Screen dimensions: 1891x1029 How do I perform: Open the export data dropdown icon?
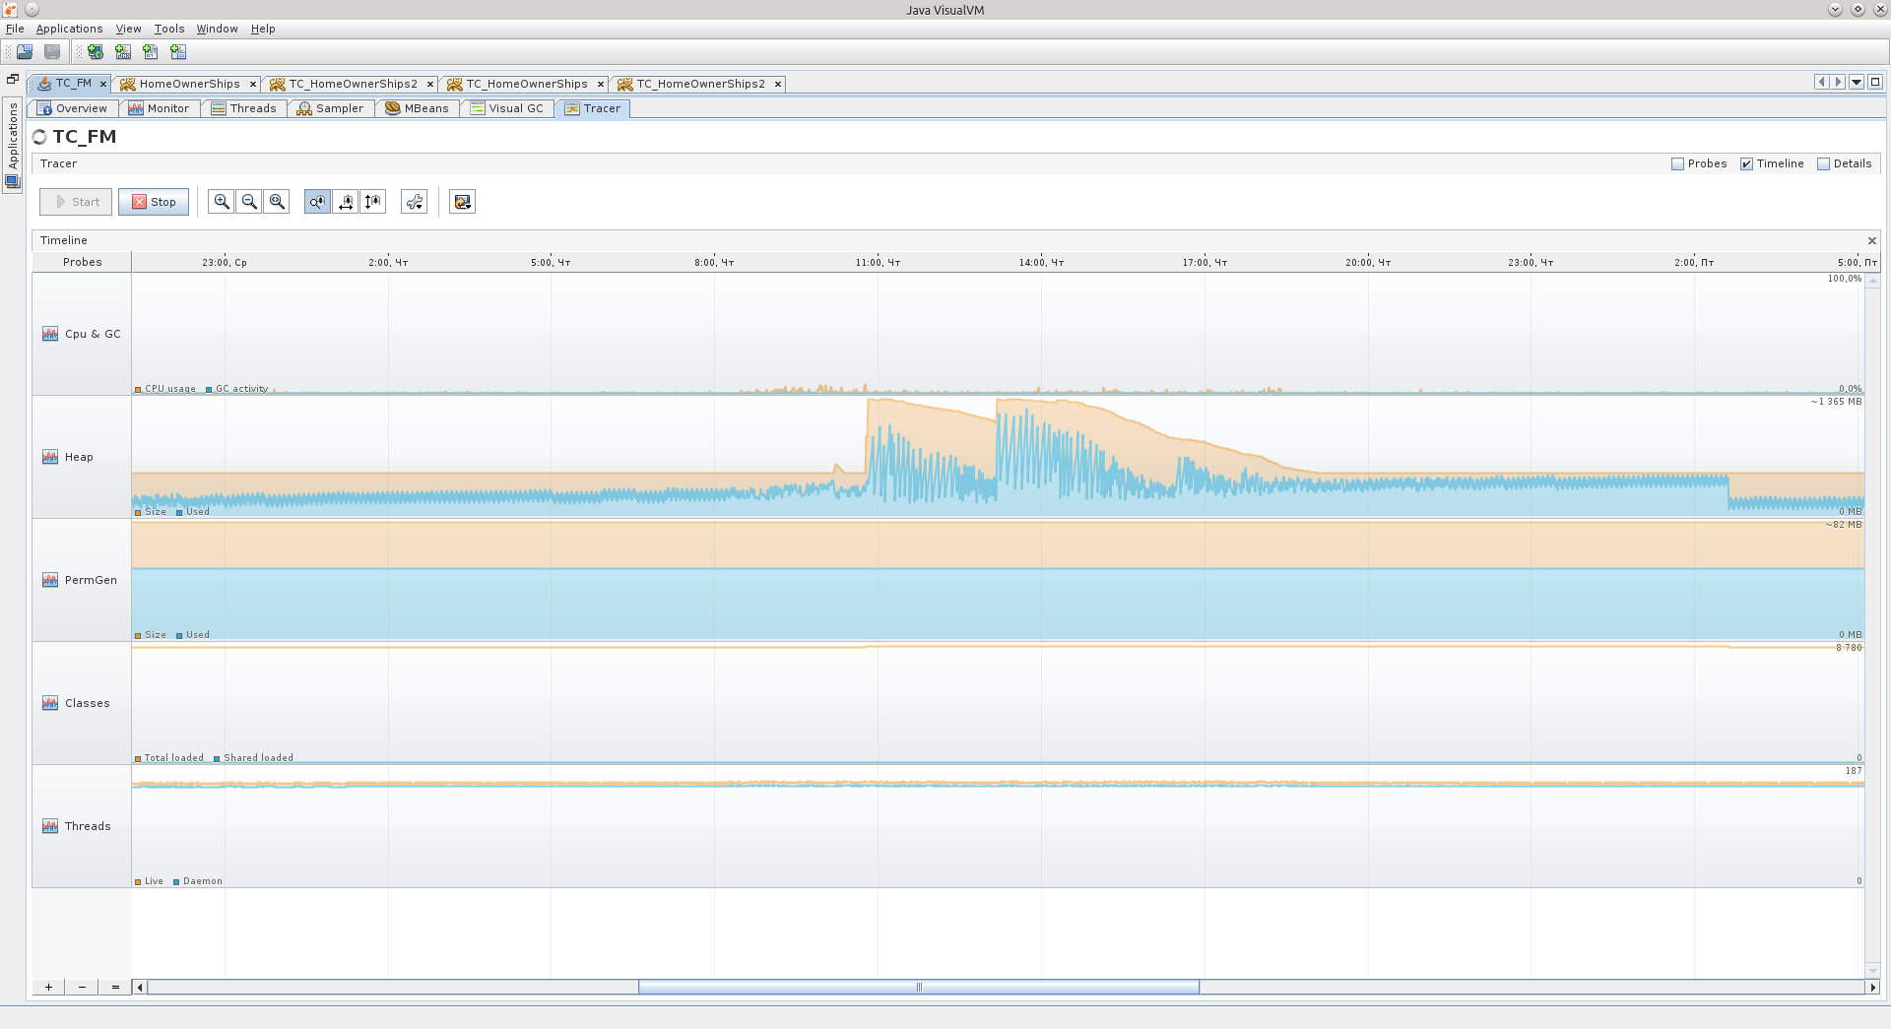462,202
